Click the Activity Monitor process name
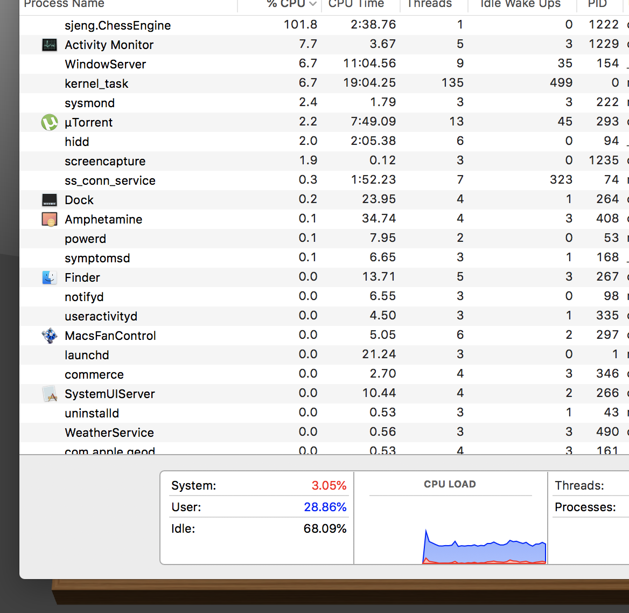The width and height of the screenshot is (629, 613). (109, 45)
